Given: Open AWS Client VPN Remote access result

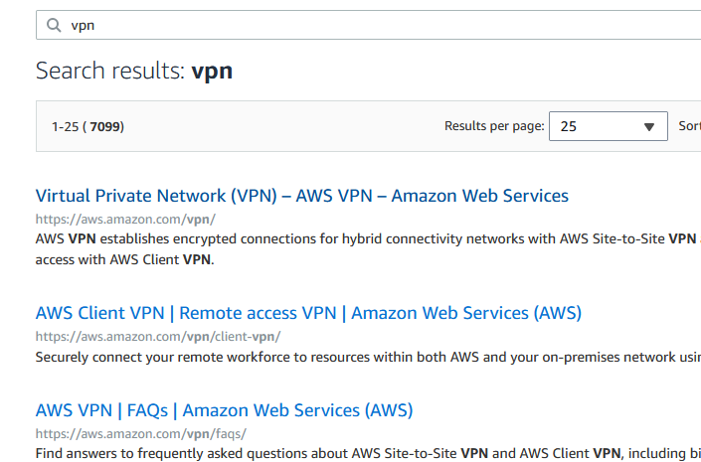Looking at the screenshot, I should [x=308, y=313].
